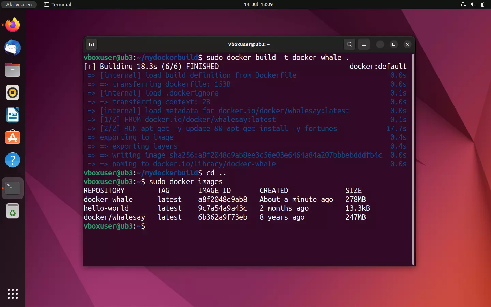Select the Terminal icon in the dock
This screenshot has height=307, width=491.
(x=12, y=188)
